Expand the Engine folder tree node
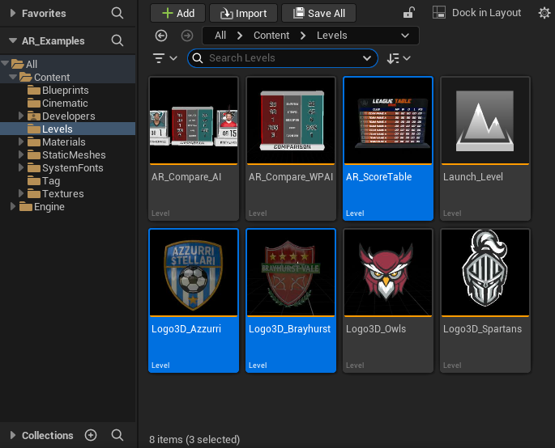The image size is (555, 448). coord(14,207)
